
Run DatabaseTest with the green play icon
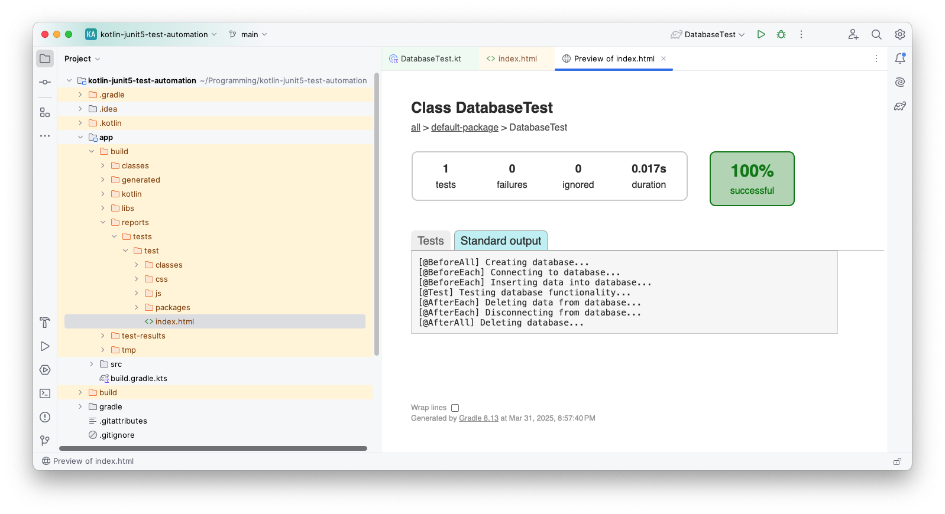[x=761, y=34]
